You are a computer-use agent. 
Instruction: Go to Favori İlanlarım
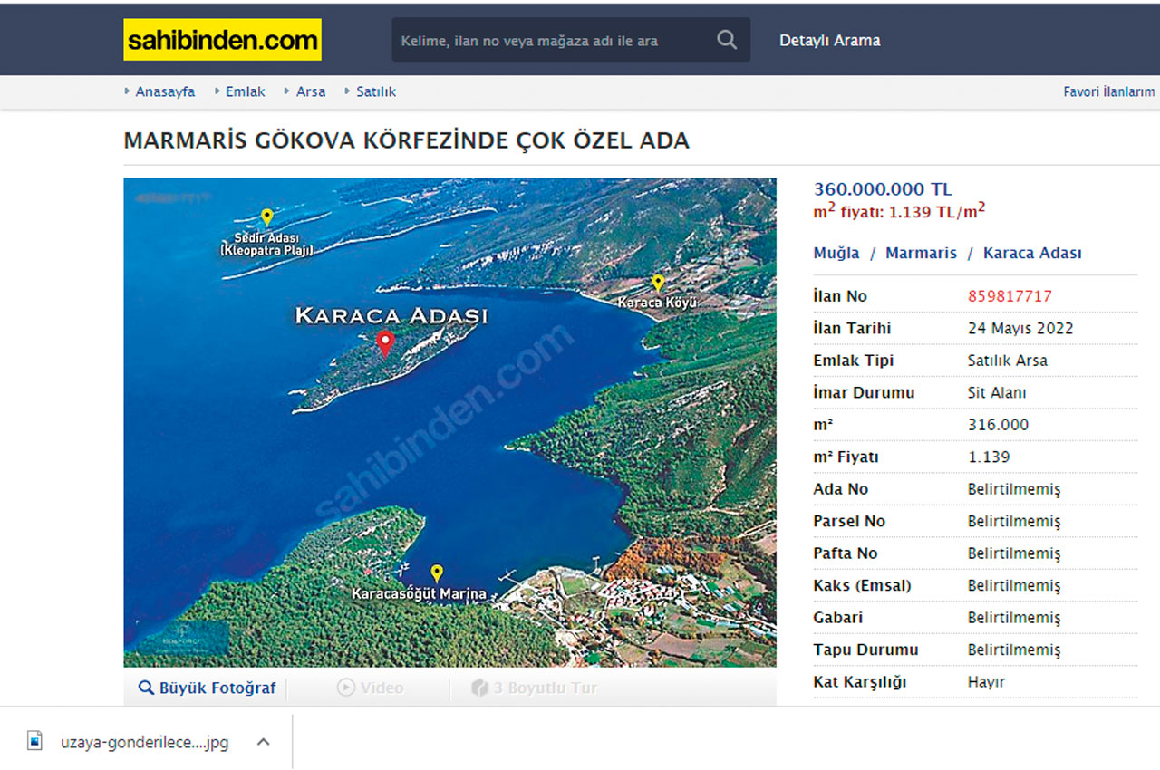pos(1107,91)
